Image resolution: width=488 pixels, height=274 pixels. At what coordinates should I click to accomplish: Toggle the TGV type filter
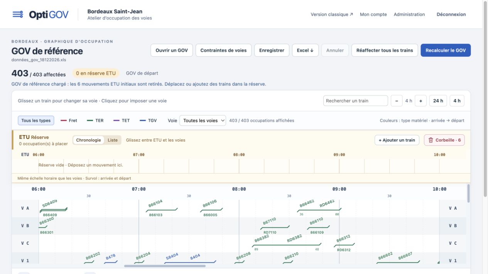click(x=148, y=120)
